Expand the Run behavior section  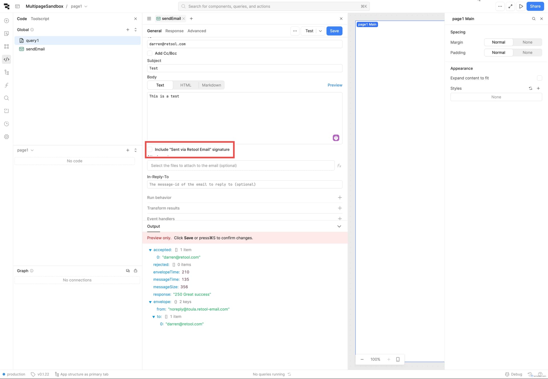point(340,198)
